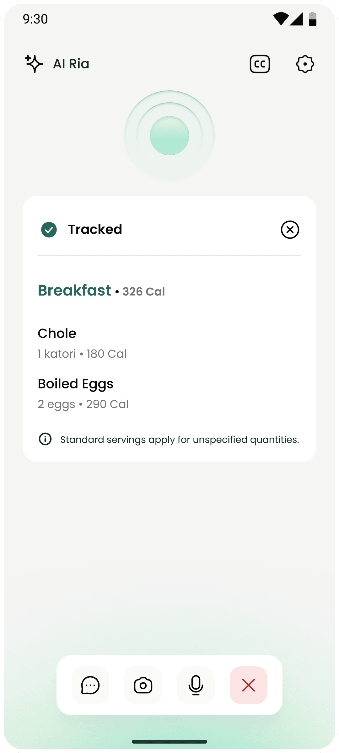Tap the 1 katori 180 Cal detail
Screen dimensions: 339x753
[x=82, y=354]
